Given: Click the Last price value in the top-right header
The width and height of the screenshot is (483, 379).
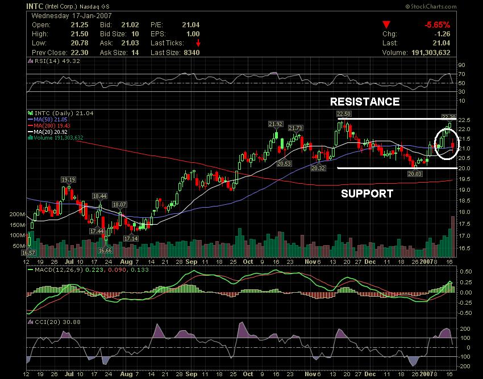Looking at the screenshot, I should pyautogui.click(x=442, y=43).
